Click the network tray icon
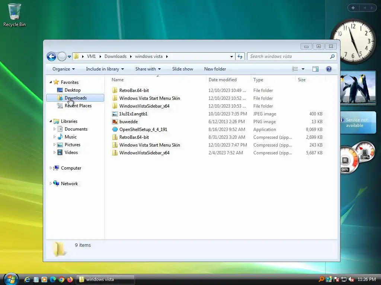The image size is (381, 285). tap(343, 279)
